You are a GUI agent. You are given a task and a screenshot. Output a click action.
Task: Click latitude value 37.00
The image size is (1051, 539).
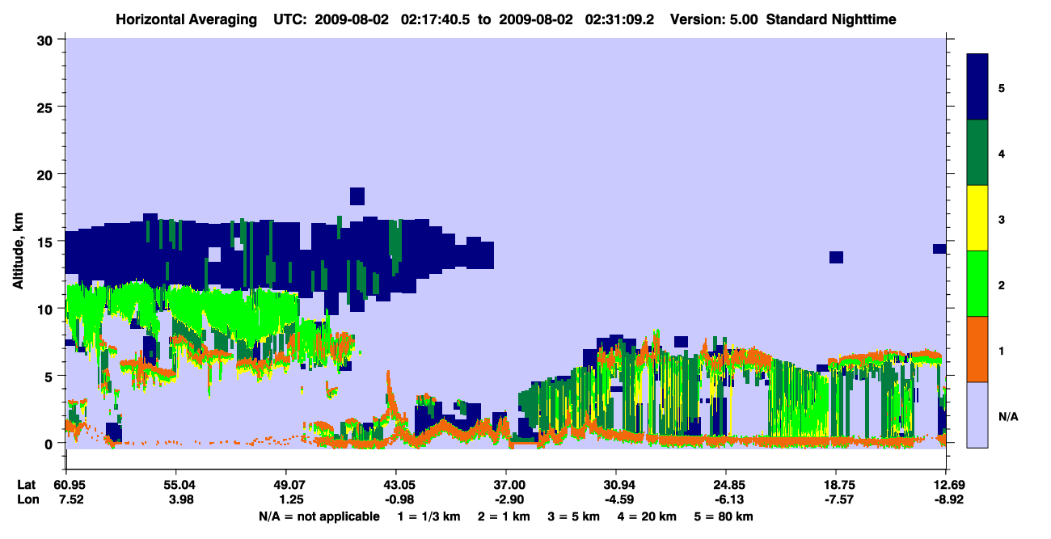506,485
